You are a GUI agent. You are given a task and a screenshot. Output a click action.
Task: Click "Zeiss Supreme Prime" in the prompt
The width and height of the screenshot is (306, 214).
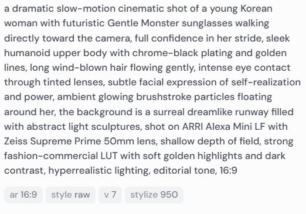click(x=52, y=141)
